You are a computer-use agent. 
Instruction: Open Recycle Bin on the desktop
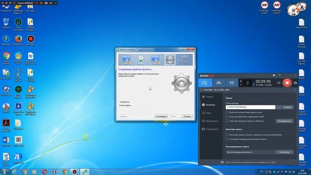pos(6,23)
